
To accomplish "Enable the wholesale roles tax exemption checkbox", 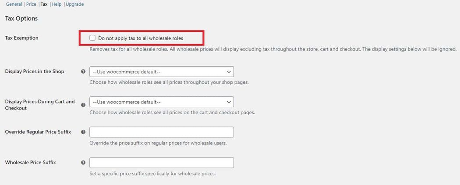I will (92, 38).
